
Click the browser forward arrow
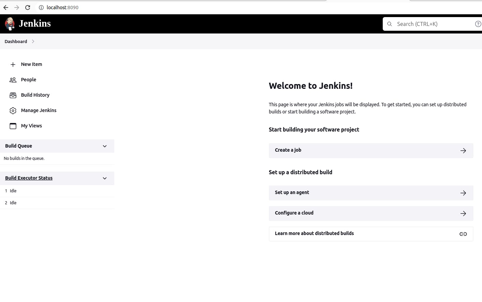point(17,8)
